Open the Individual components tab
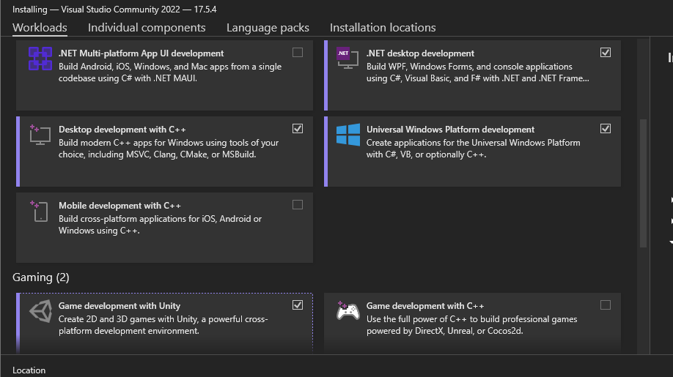 [x=147, y=27]
